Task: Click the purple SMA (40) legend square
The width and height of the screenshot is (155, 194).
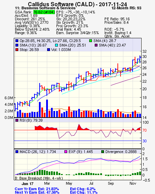Action: point(96,45)
